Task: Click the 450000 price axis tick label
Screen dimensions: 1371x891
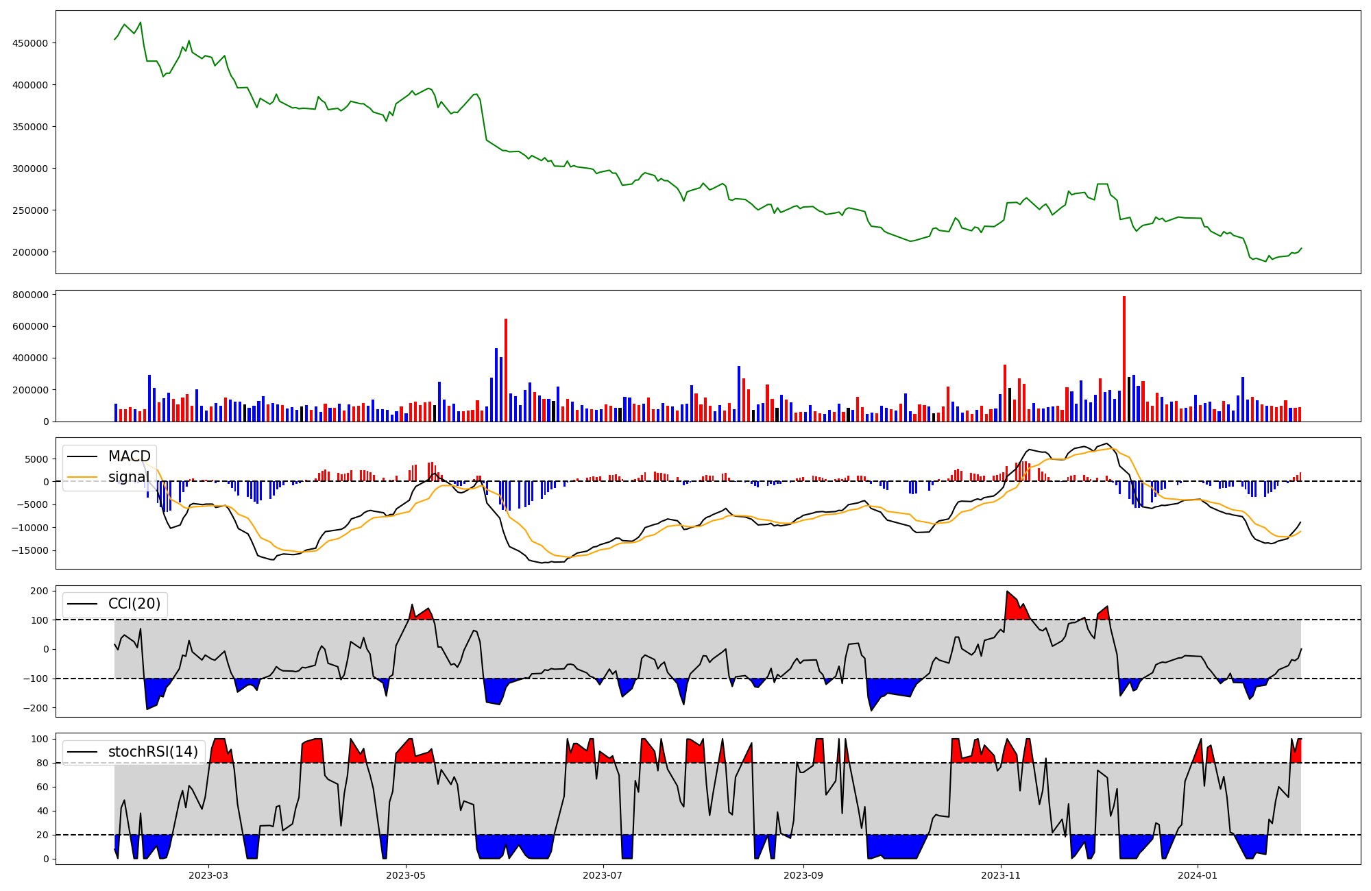Action: pyautogui.click(x=30, y=43)
